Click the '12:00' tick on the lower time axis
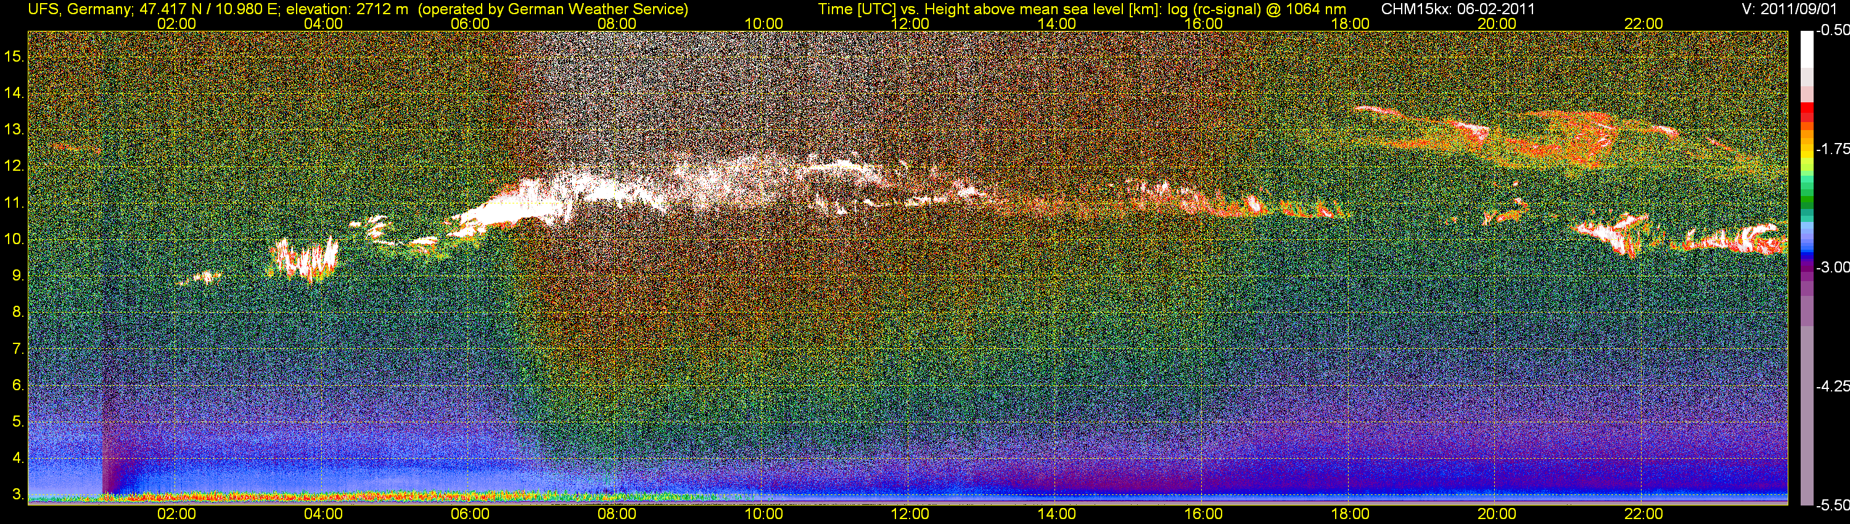This screenshot has height=524, width=1850. (x=910, y=514)
